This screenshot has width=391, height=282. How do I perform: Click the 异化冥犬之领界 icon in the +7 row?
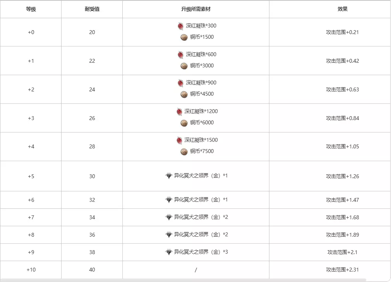pyautogui.click(x=168, y=217)
